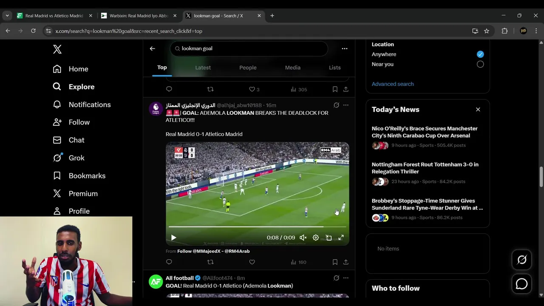Open Notifications from sidebar

click(x=82, y=105)
